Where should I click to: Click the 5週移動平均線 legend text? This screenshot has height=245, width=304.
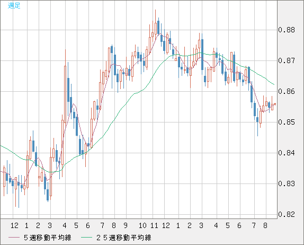(48, 238)
